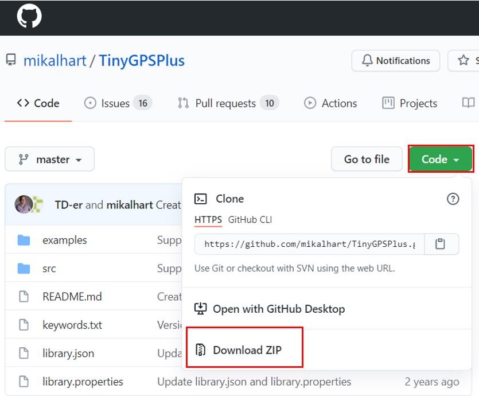Click the Code angle brackets icon

click(x=23, y=103)
